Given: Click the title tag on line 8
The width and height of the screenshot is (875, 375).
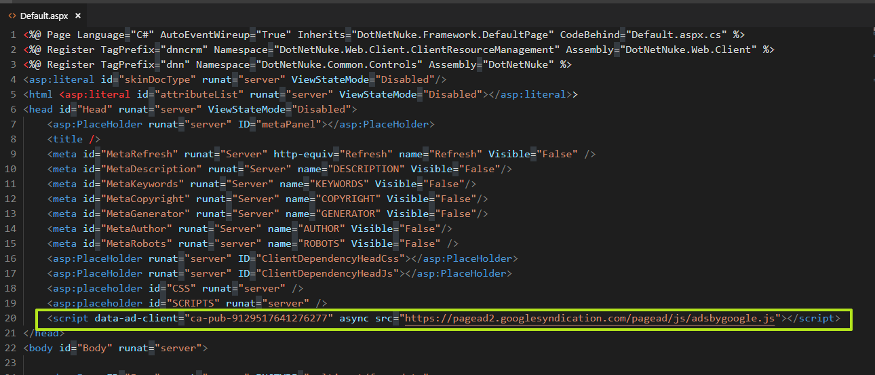Looking at the screenshot, I should 74,139.
